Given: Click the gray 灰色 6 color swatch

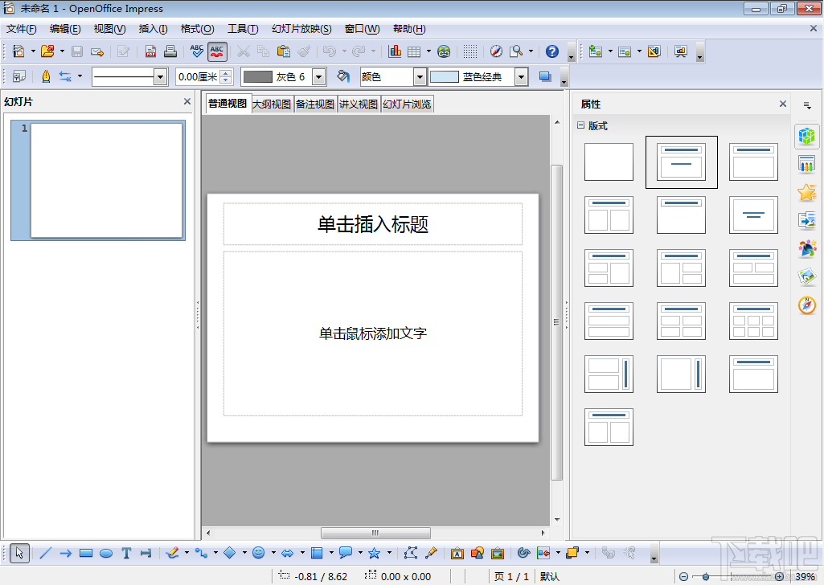Looking at the screenshot, I should 258,76.
